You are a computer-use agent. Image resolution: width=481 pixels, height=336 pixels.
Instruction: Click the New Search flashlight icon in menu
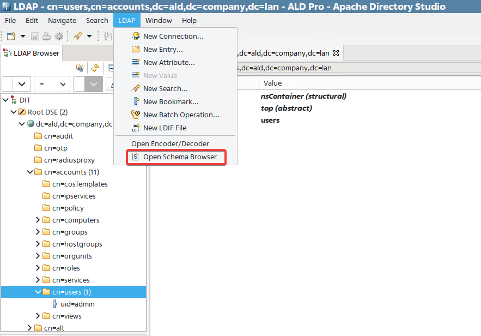(136, 88)
